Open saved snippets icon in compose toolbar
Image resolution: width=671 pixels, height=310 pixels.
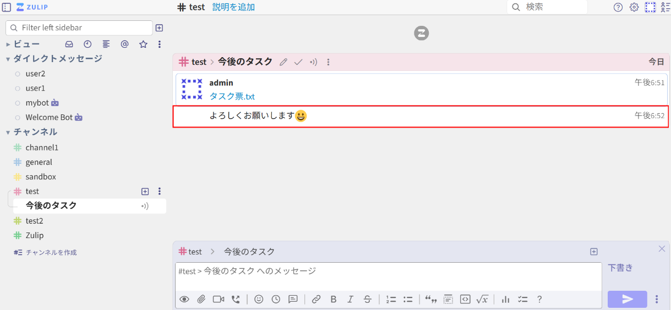point(293,300)
